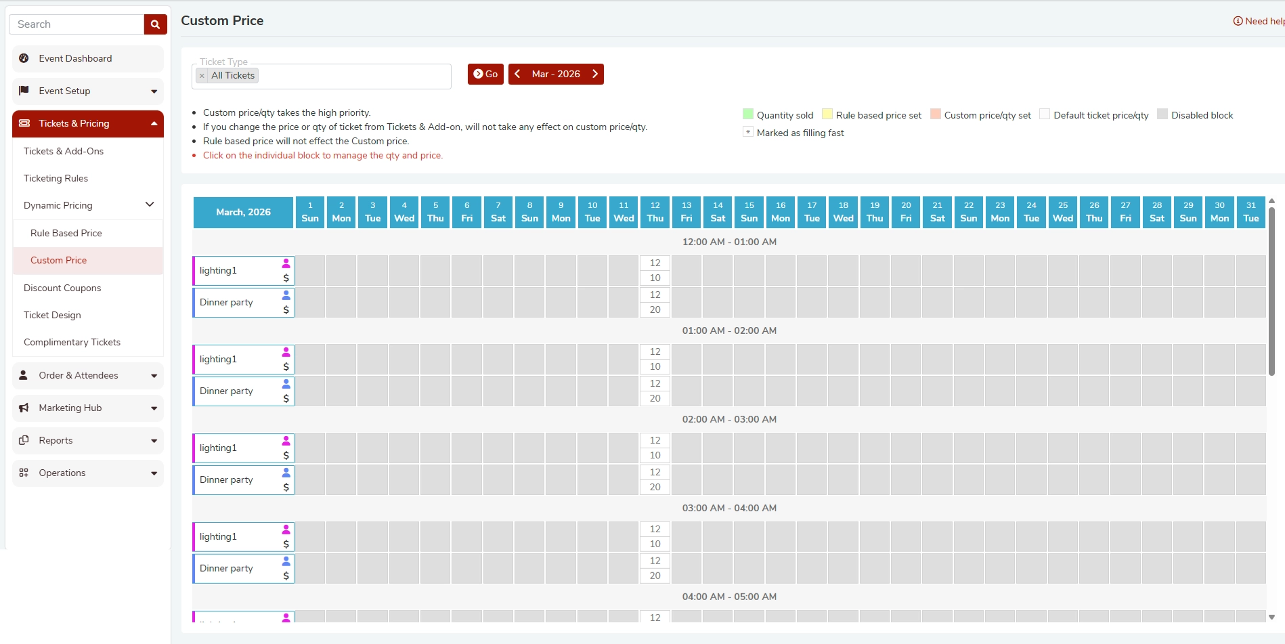Click the Order & Attendees person icon
The width and height of the screenshot is (1285, 644).
point(24,375)
